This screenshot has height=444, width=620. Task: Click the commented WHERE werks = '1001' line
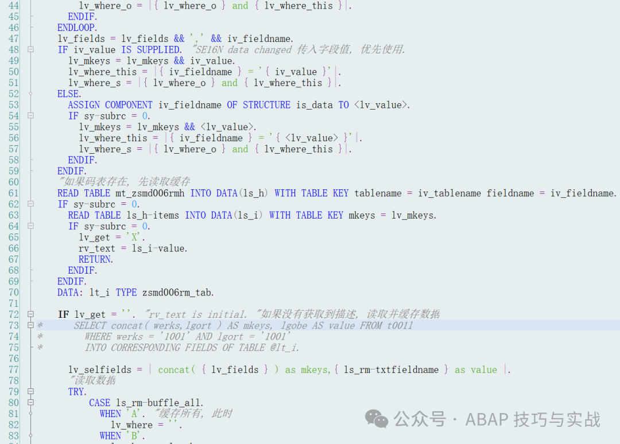187,337
